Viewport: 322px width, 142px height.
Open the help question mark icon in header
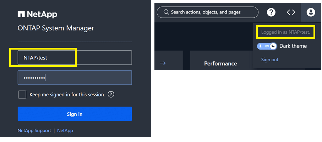pos(271,12)
